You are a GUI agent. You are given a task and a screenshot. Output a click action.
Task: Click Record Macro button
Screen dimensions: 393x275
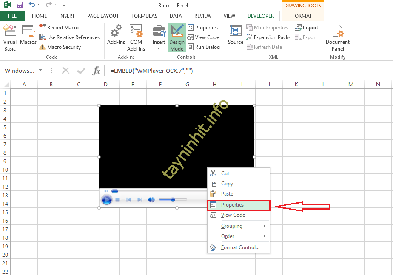[x=59, y=28]
